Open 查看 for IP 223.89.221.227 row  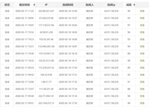click(142, 11)
